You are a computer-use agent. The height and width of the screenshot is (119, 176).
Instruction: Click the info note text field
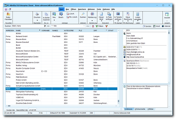point(147,96)
